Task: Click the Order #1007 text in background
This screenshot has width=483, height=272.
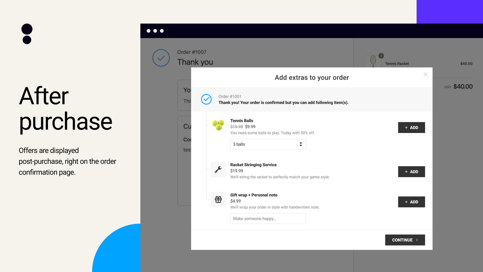Action: [x=192, y=52]
